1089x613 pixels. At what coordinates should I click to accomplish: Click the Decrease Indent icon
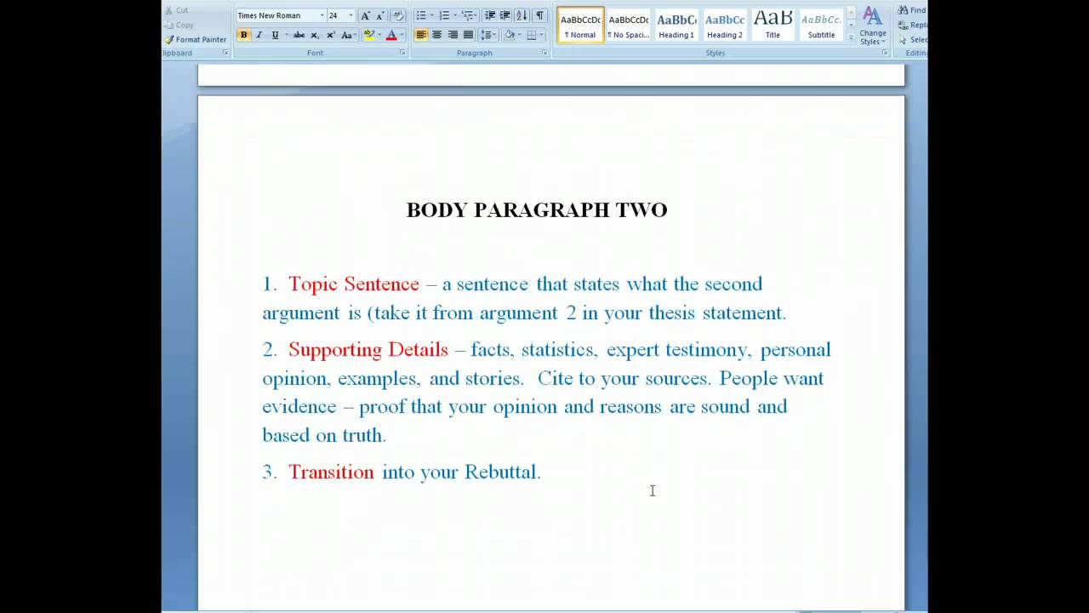(489, 15)
